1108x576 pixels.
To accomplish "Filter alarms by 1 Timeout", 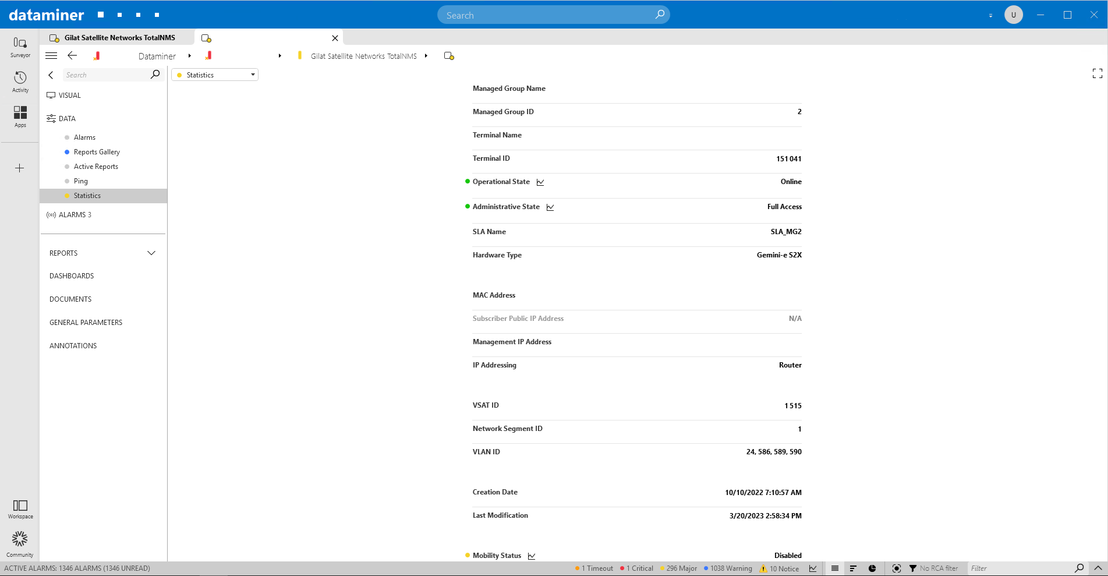I will [594, 568].
